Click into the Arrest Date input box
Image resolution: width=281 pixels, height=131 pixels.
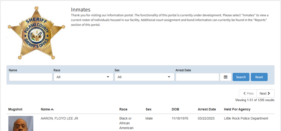197,77
